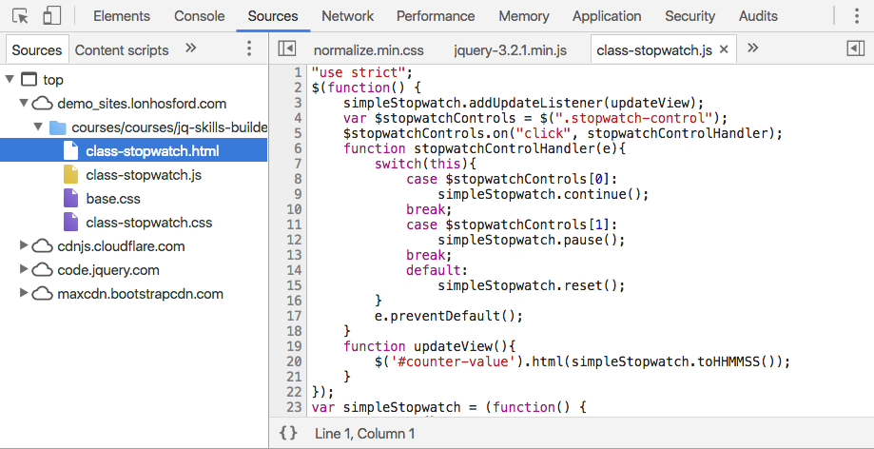This screenshot has width=874, height=449.
Task: Open the Performance panel
Action: pyautogui.click(x=436, y=16)
